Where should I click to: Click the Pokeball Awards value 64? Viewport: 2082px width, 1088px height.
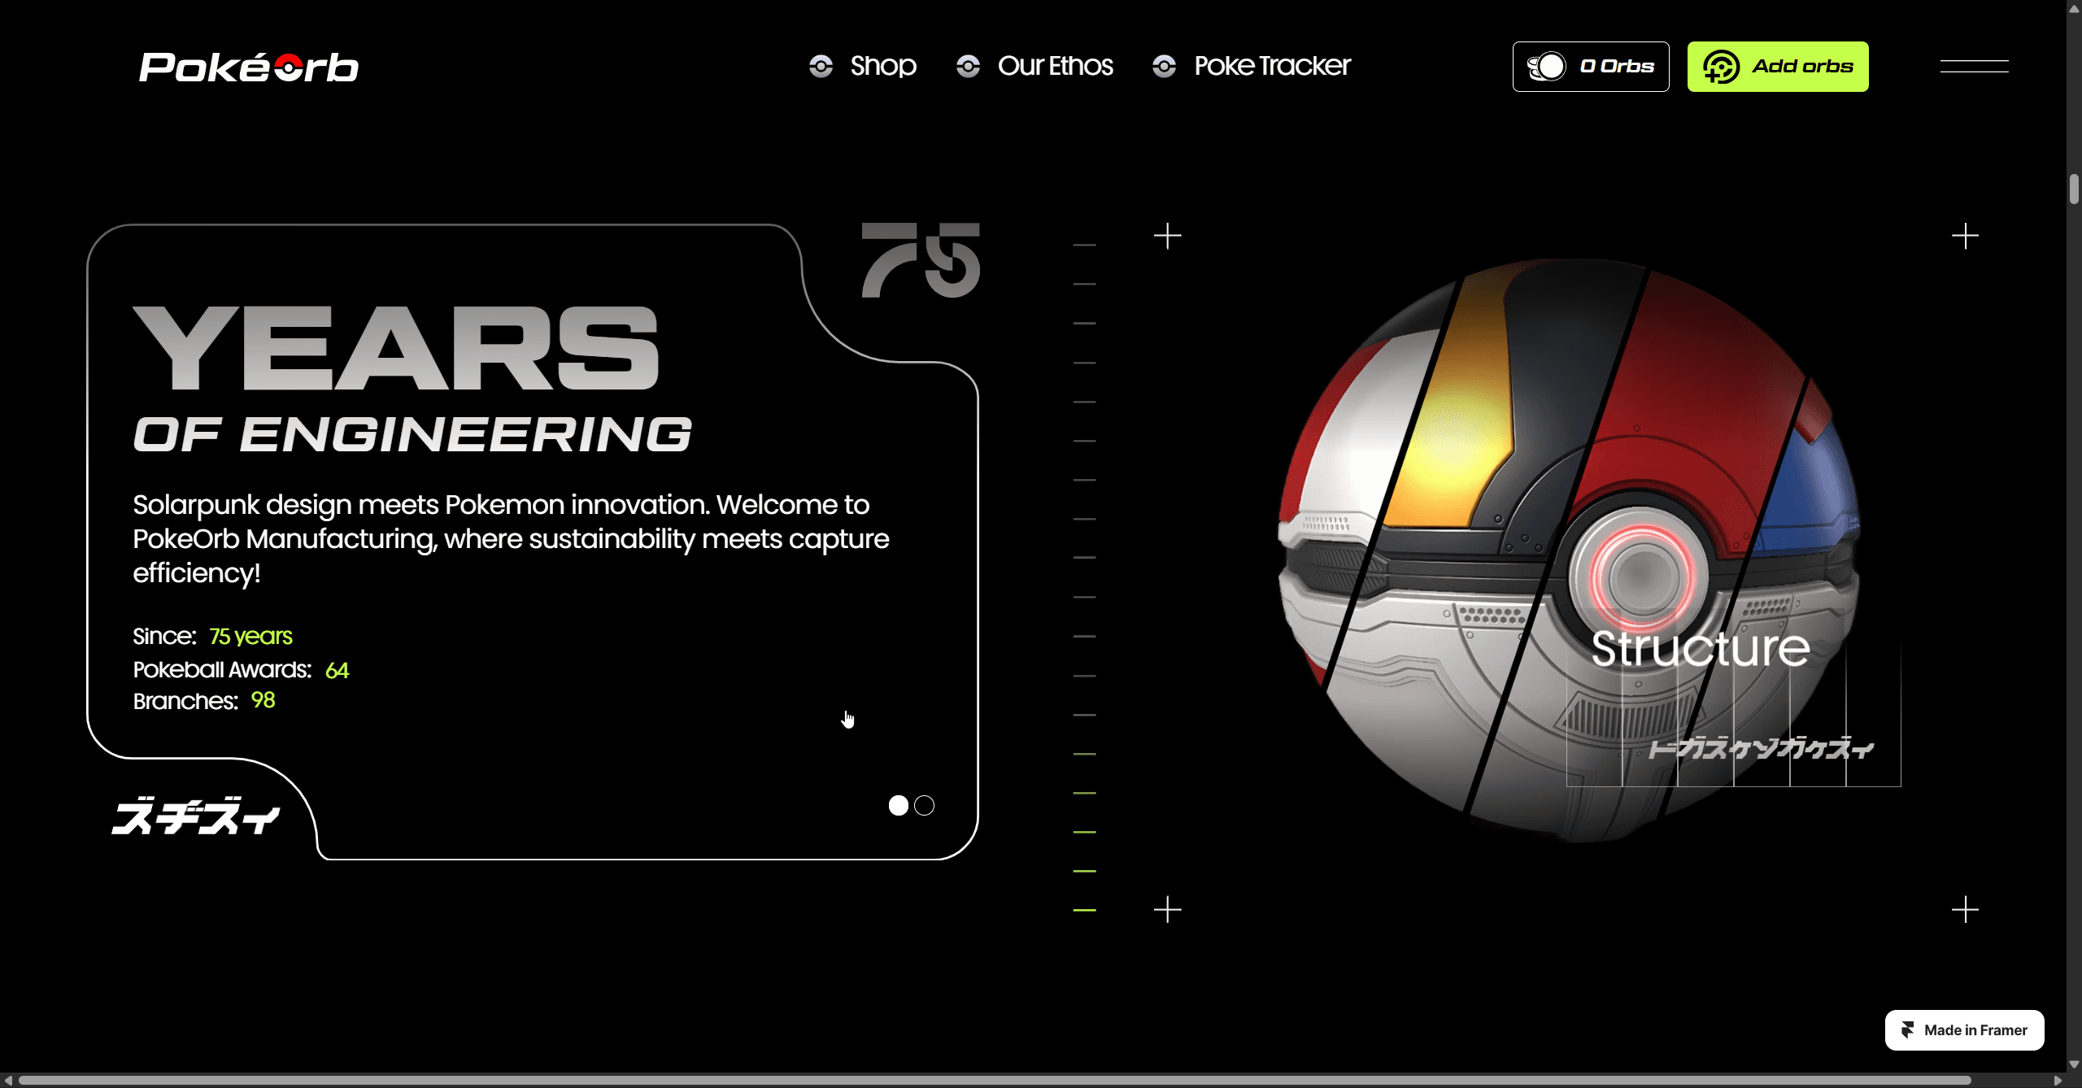[x=337, y=670]
